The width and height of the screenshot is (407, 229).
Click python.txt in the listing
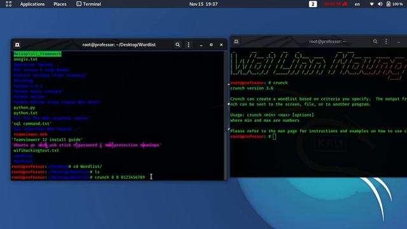tap(25, 113)
